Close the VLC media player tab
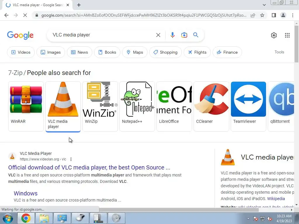 coord(68,5)
